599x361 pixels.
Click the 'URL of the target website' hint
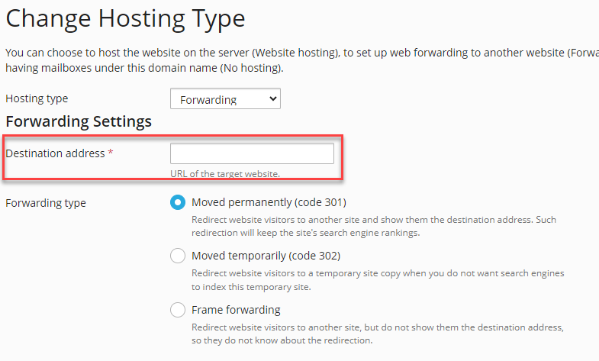(x=225, y=173)
